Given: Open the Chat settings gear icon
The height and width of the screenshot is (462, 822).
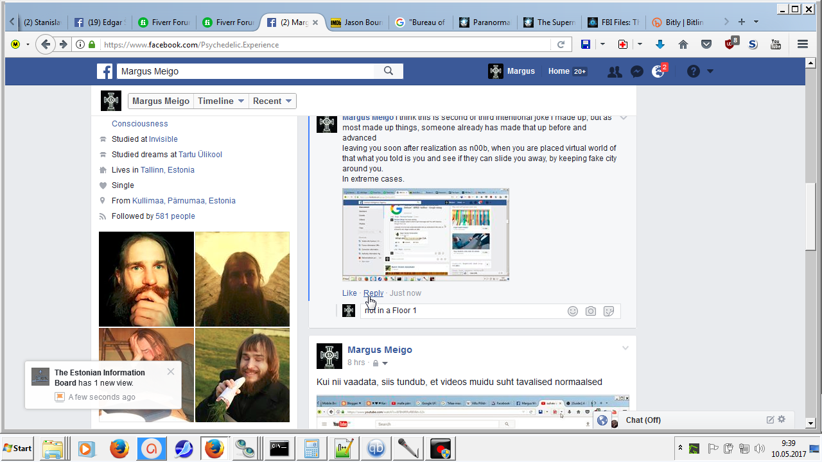Looking at the screenshot, I should tap(782, 420).
